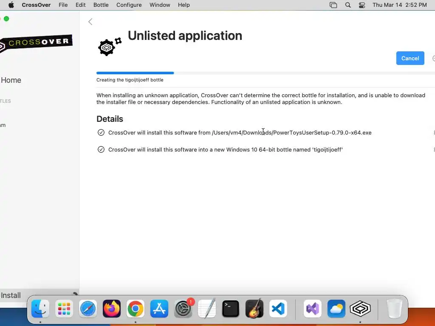Image resolution: width=435 pixels, height=326 pixels.
Task: Click the installer source path check icon
Action: pos(101,132)
